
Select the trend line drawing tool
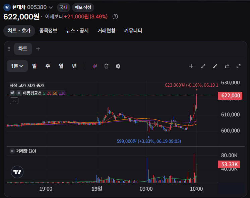[203, 66]
